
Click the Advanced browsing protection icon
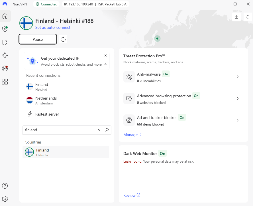(129, 98)
